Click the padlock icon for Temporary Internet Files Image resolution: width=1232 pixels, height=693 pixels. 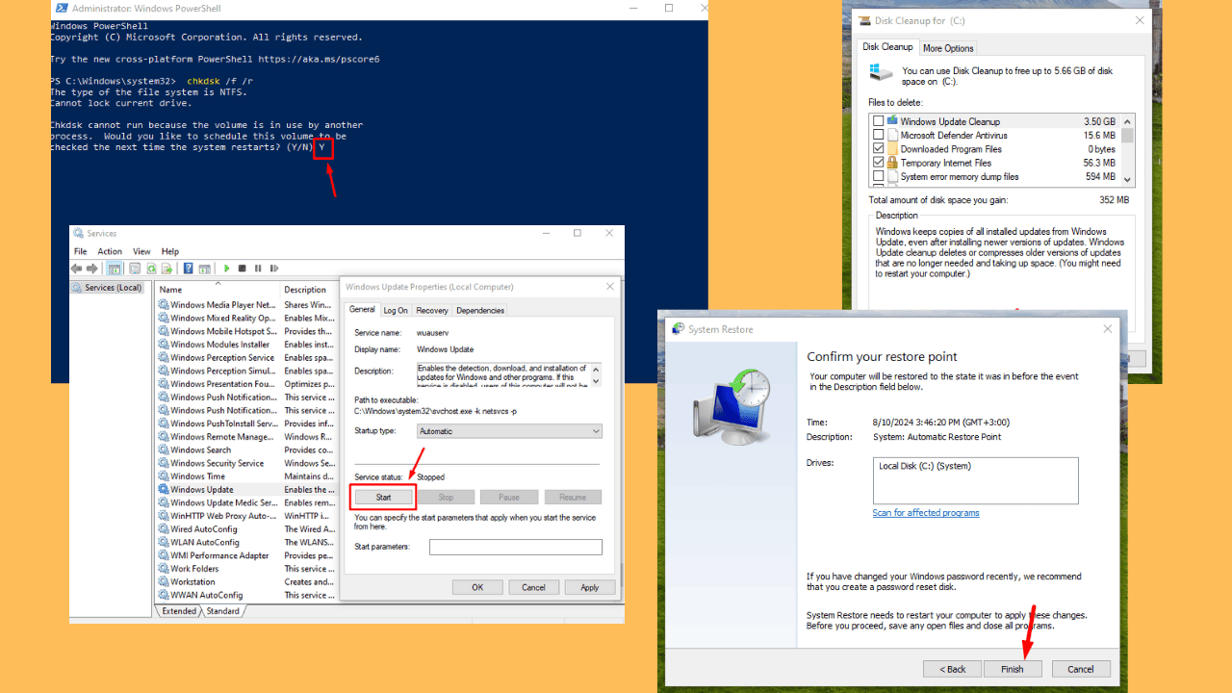pos(892,164)
